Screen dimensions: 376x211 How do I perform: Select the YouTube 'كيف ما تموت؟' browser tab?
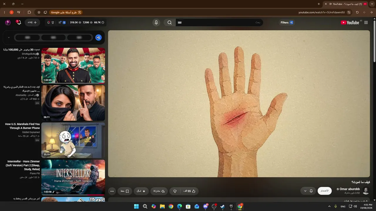346,4
